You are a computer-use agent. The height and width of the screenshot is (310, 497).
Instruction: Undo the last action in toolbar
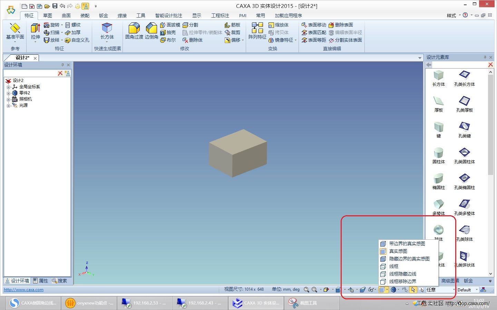[62, 6]
